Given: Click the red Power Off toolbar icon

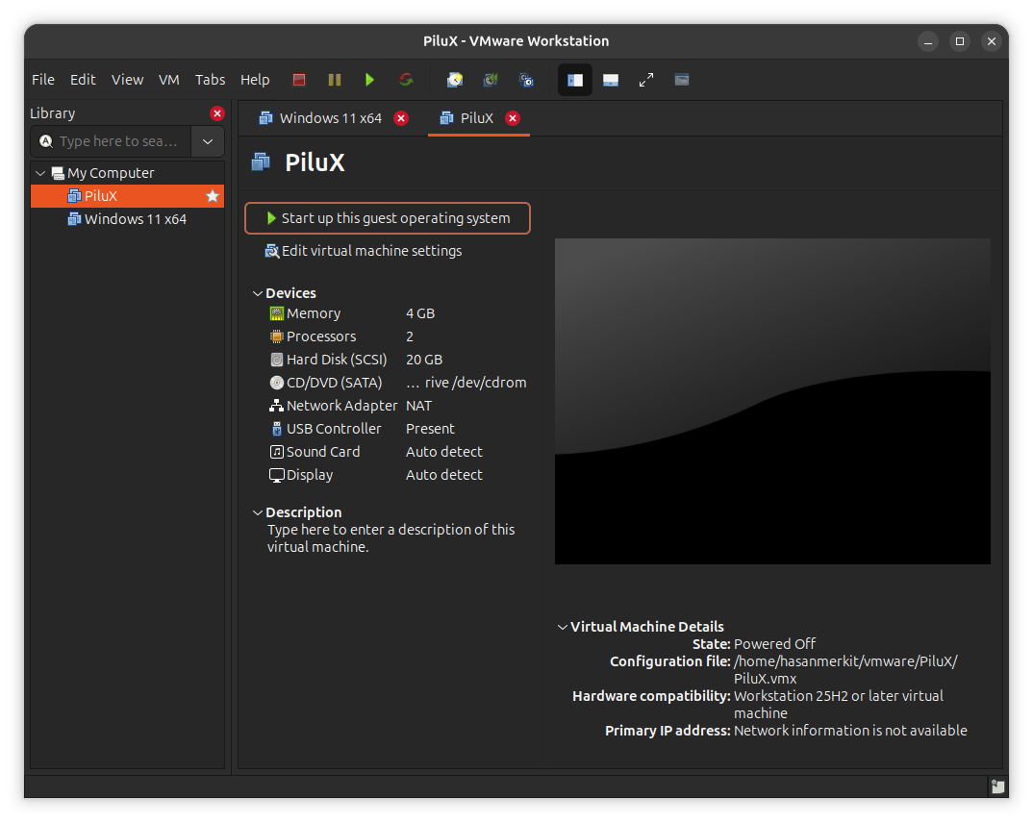Looking at the screenshot, I should [x=299, y=80].
